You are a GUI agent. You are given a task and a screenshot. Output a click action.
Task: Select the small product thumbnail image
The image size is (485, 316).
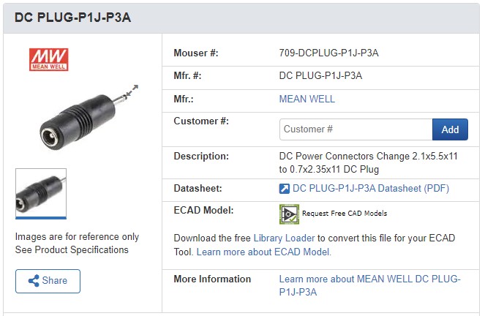tap(41, 193)
